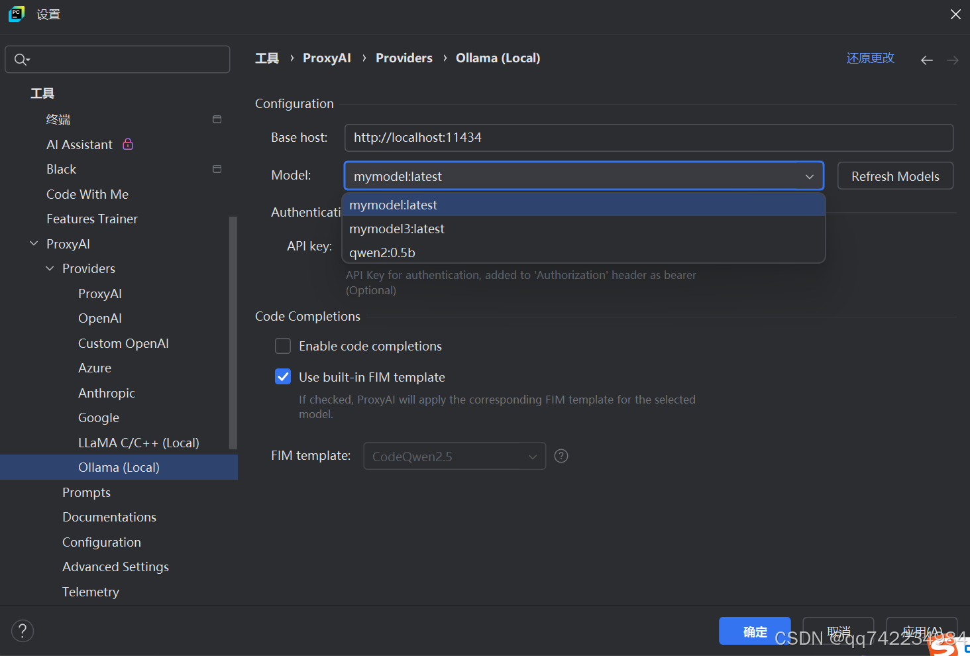The height and width of the screenshot is (656, 970).
Task: Collapse the Providers tree node
Action: (50, 268)
